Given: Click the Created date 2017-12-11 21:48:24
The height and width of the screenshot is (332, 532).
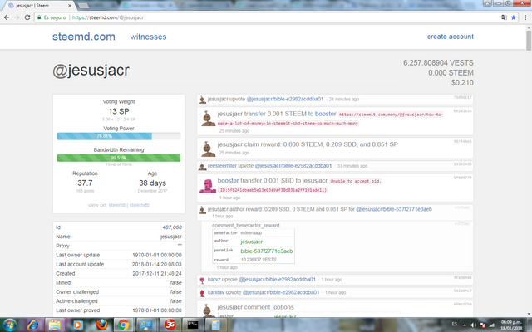Looking at the screenshot, I should coord(157,273).
